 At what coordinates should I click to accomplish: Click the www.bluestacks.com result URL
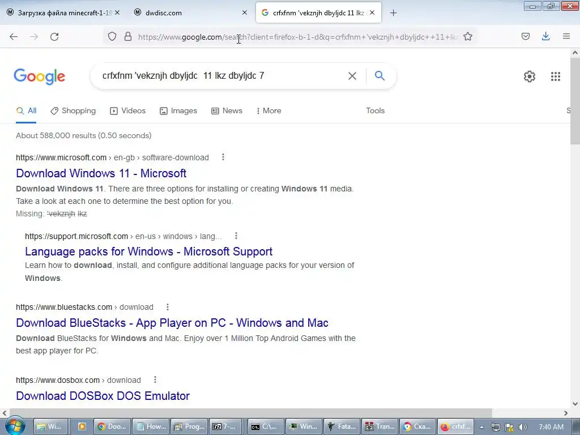(64, 307)
